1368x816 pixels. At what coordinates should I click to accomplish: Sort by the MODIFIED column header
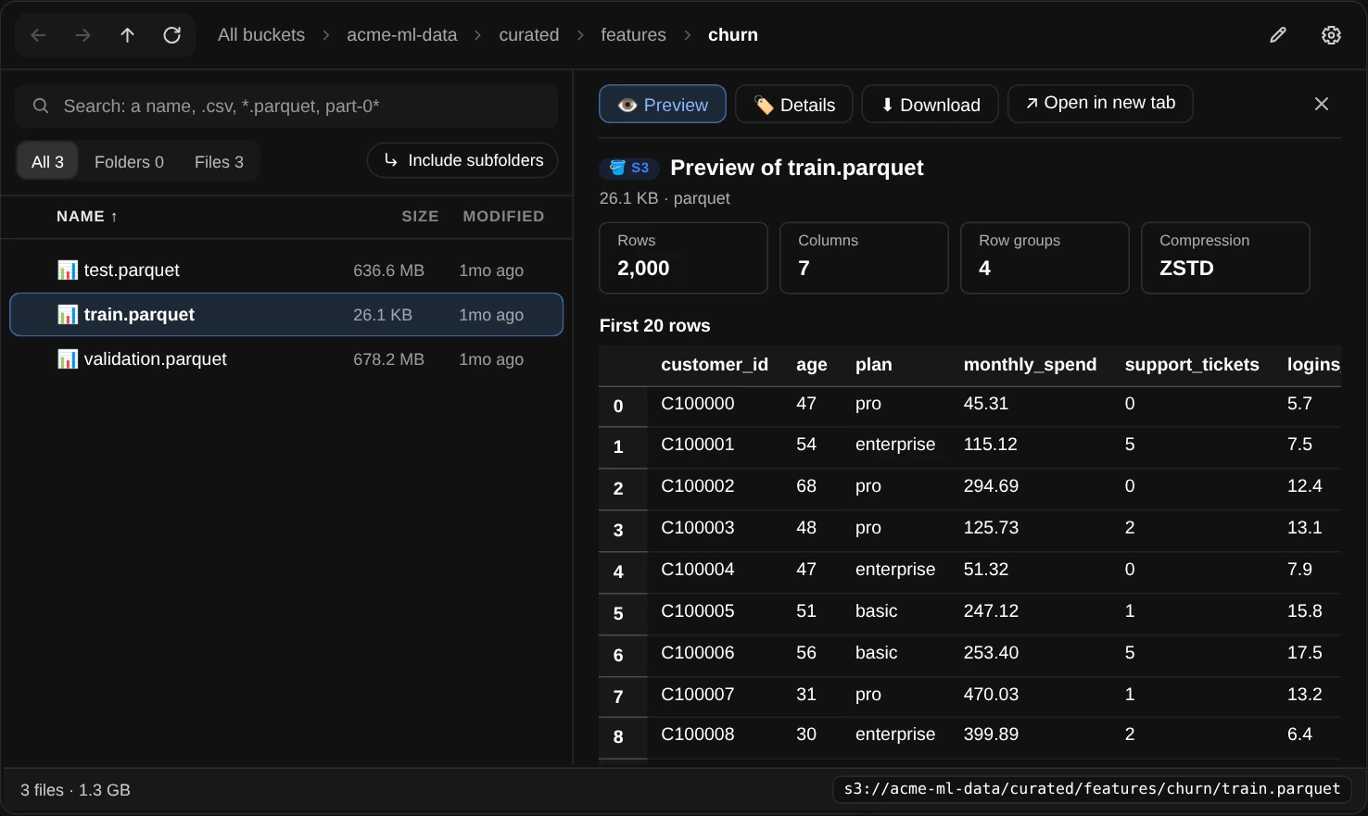[503, 216]
